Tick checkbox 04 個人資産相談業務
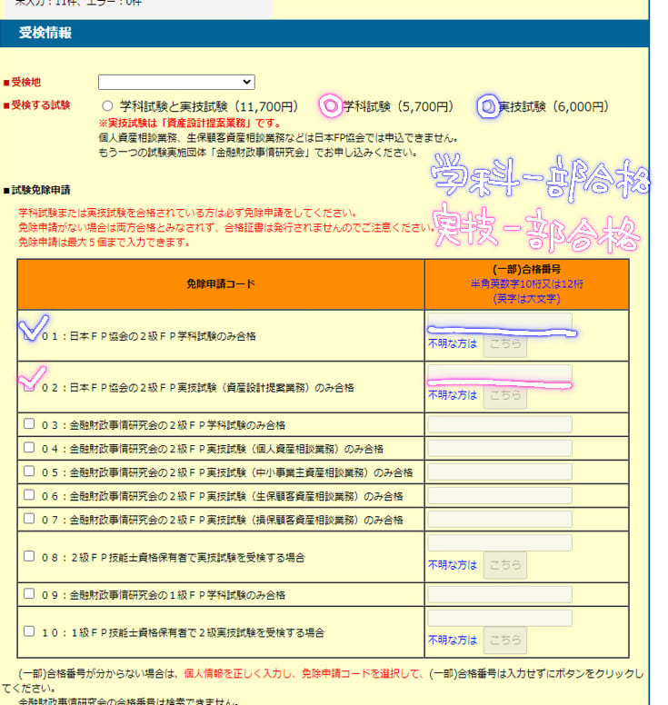 (29, 447)
